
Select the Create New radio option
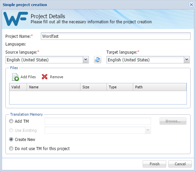(11, 139)
